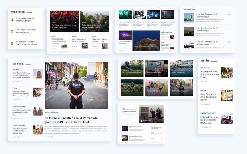The height and width of the screenshot is (154, 247).
Task: Open Must Reads item 2 about China
Action: click(26, 31)
